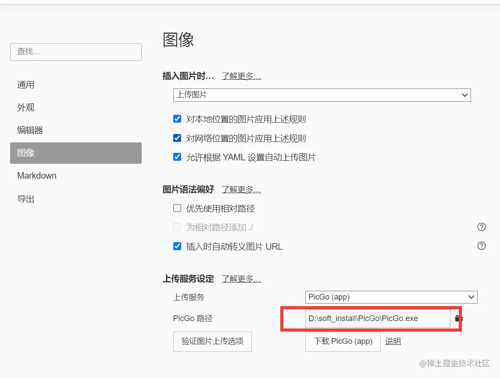Viewport: 500px width, 378px height.
Task: Open 了解更多 link beside 上传服务设定
Action: pos(241,279)
